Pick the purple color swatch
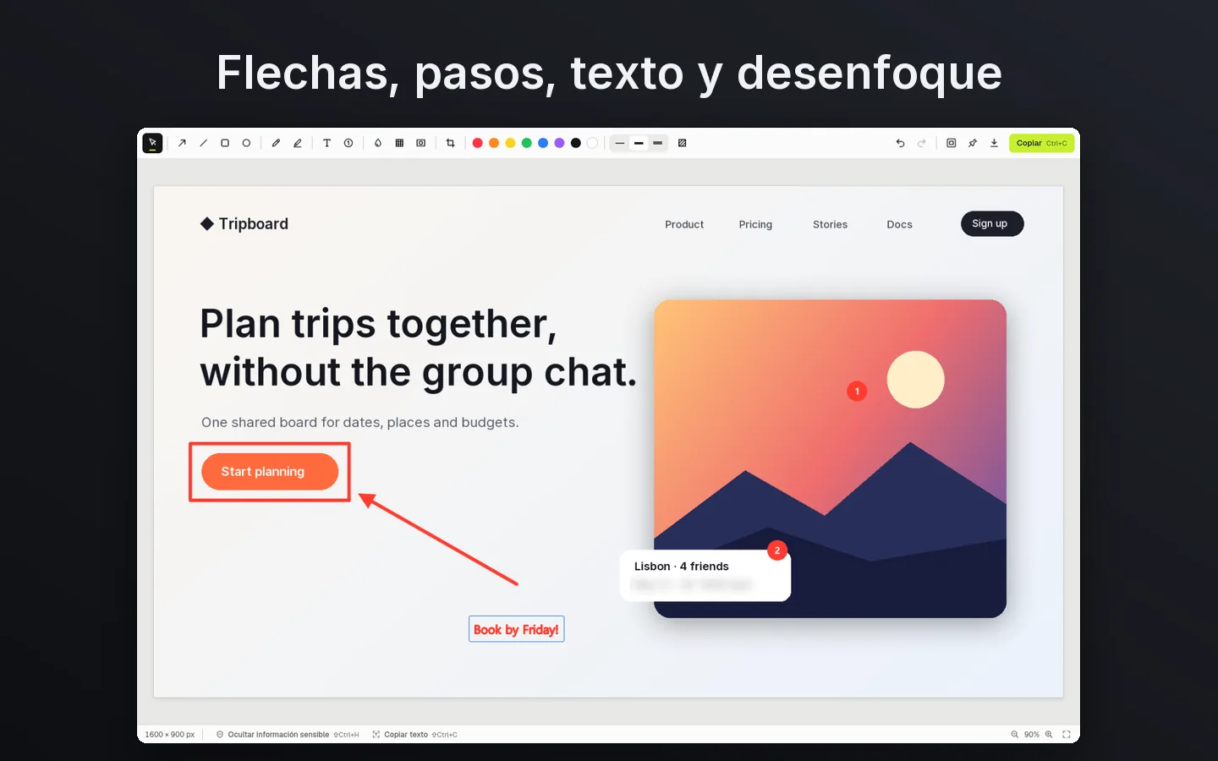 (559, 143)
